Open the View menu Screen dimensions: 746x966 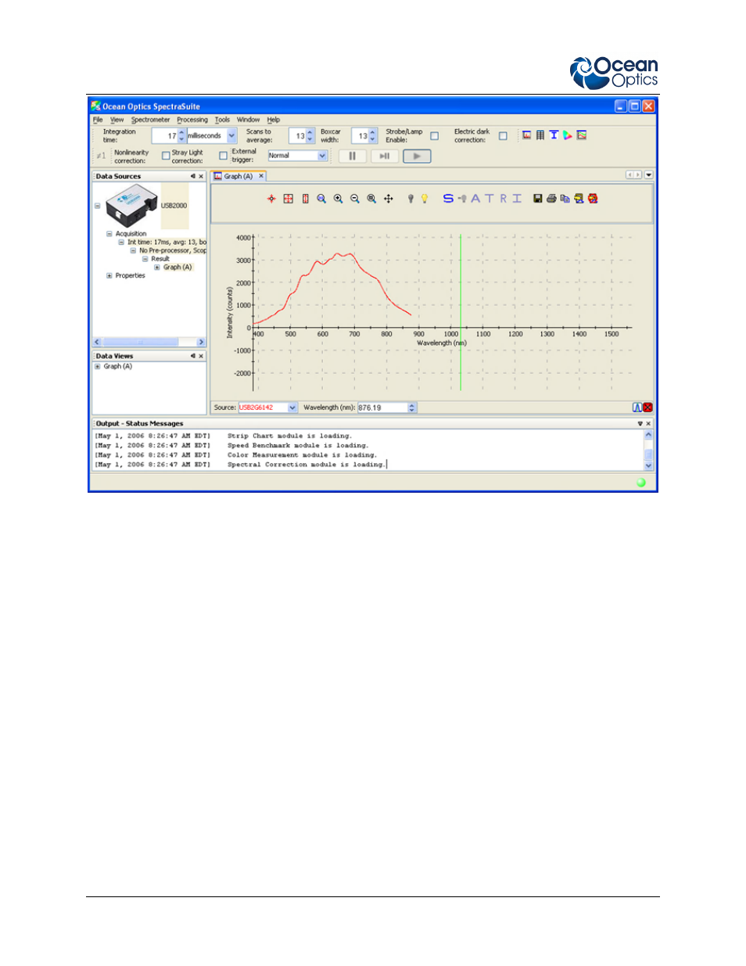(117, 120)
